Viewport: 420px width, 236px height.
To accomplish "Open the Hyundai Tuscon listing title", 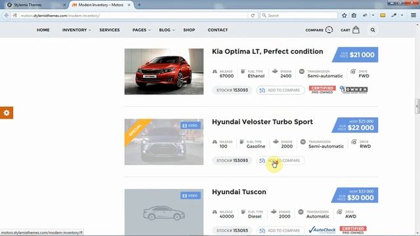I will coord(239,192).
